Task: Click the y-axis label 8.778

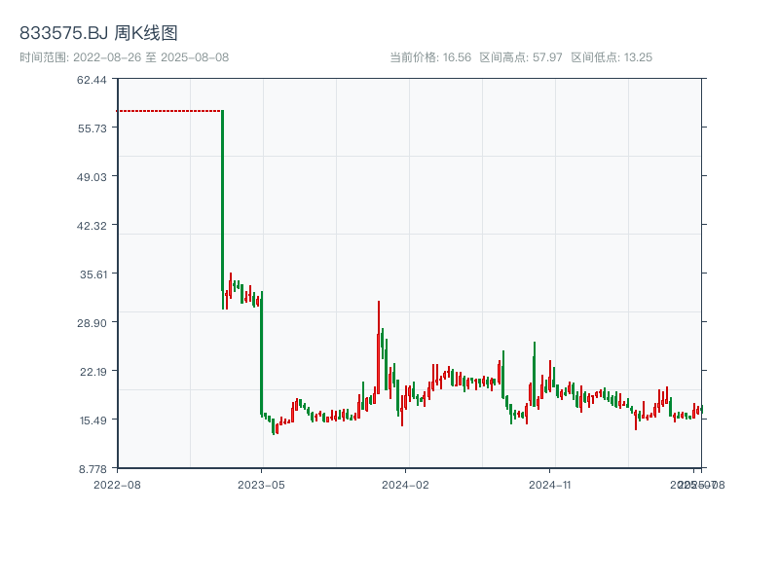Action: 93,469
